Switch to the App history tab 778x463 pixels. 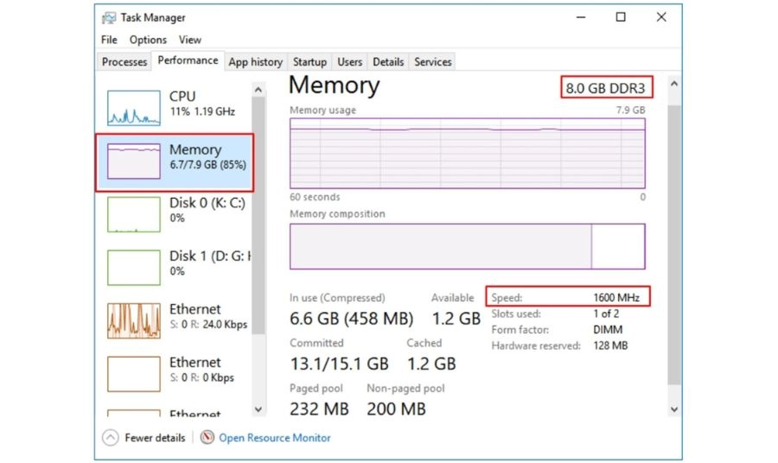tap(256, 62)
